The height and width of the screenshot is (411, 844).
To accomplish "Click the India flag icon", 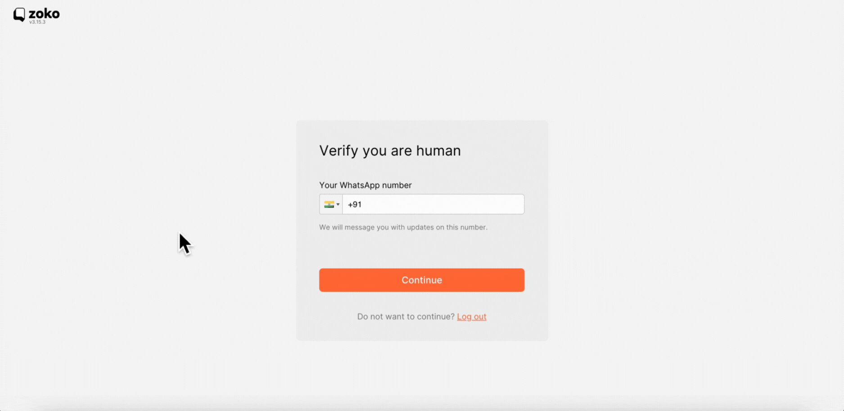I will (329, 204).
